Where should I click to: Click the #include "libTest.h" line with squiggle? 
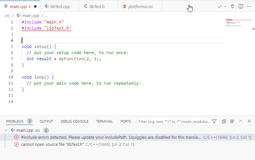click(46, 28)
